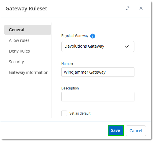Screen dimensions: 154x142
Task: Save the gateway ruleset
Action: pos(116,130)
